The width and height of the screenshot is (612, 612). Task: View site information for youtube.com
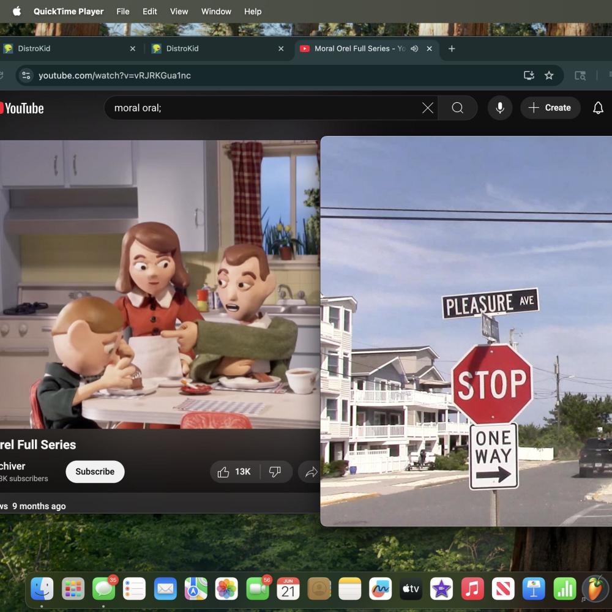click(x=26, y=75)
